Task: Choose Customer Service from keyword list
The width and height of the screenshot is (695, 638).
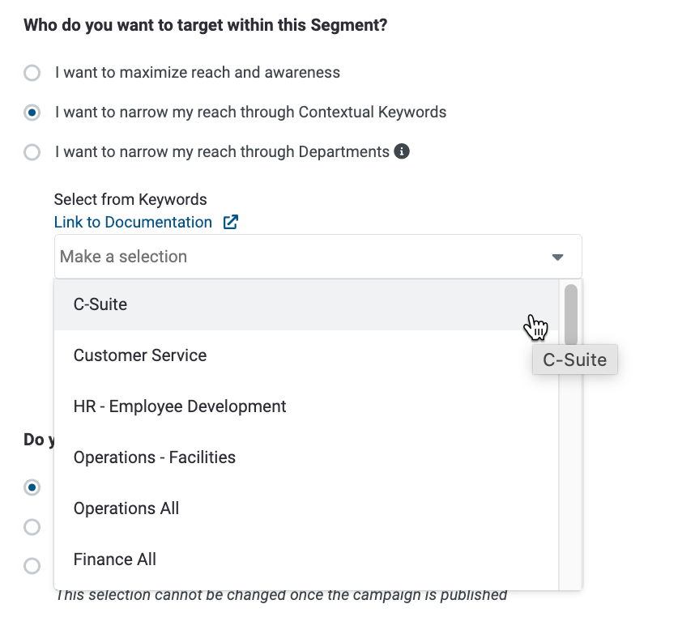Action: [x=306, y=355]
